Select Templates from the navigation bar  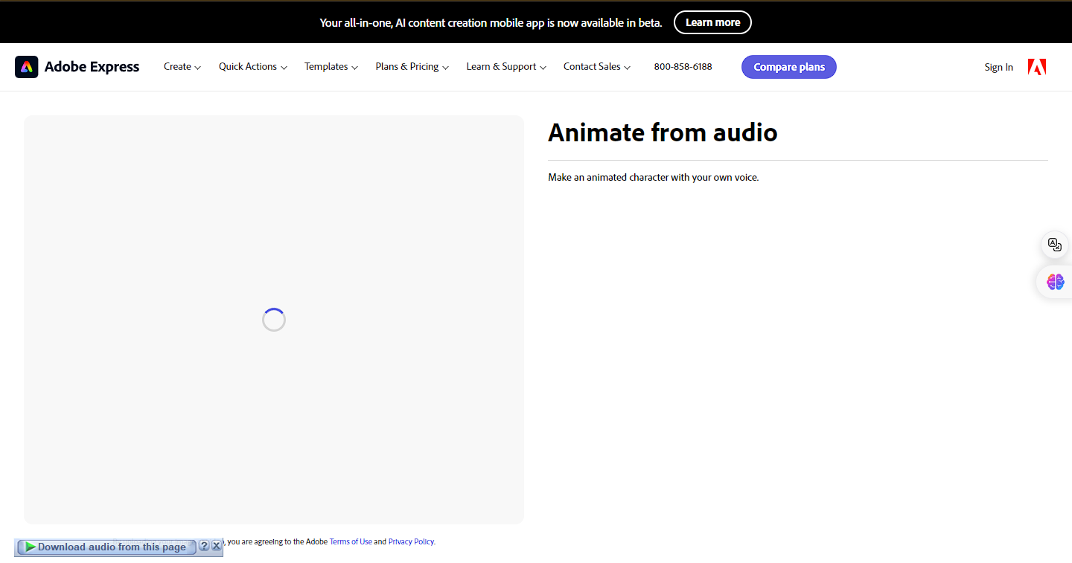pos(331,66)
